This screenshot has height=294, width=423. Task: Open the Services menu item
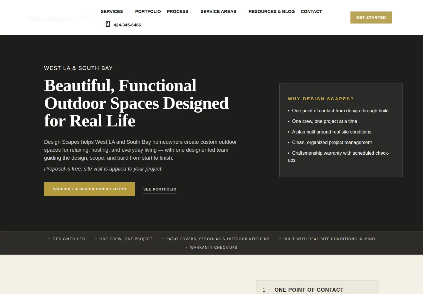pos(112,11)
